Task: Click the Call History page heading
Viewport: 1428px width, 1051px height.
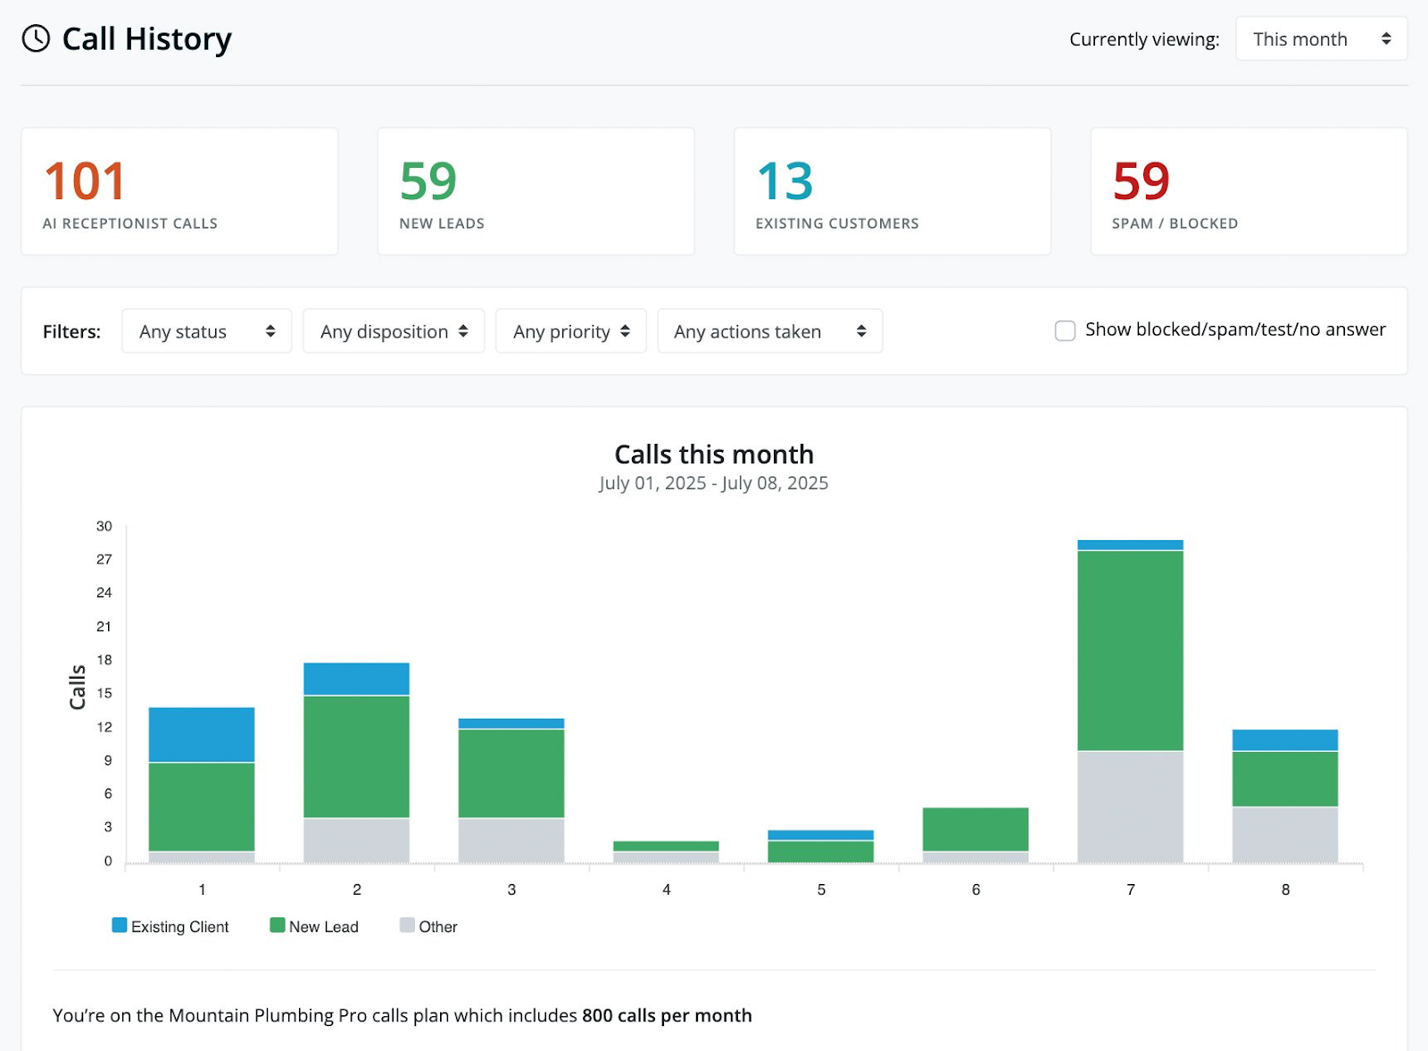Action: coord(146,39)
